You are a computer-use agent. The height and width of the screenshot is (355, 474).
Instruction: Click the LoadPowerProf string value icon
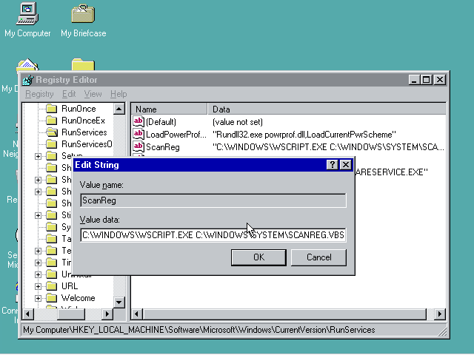(x=138, y=134)
